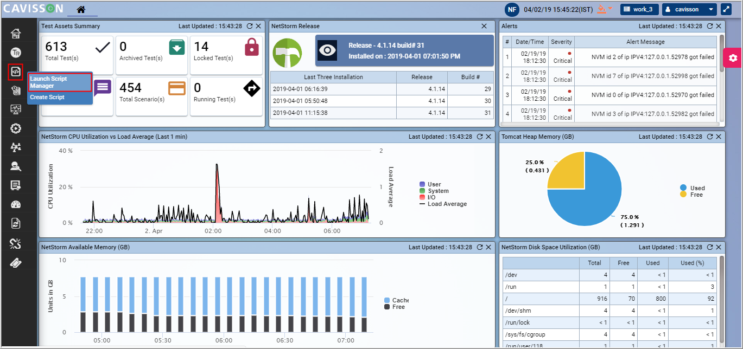Open the script code icon in sidebar
Image resolution: width=743 pixels, height=349 pixels.
pos(16,72)
